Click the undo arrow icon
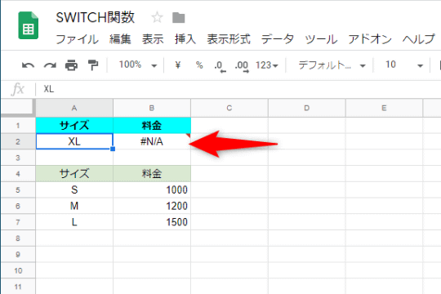This screenshot has height=294, width=441. coord(28,65)
